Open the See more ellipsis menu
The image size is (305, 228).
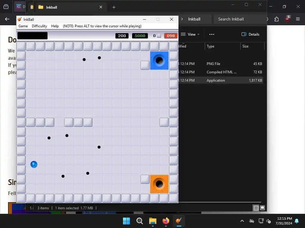pos(212,34)
